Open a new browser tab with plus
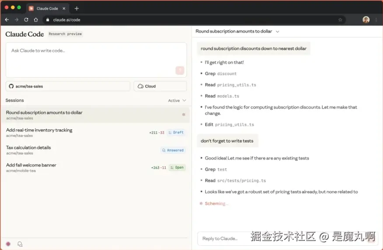Screen dimensions: 383x250 77,8
